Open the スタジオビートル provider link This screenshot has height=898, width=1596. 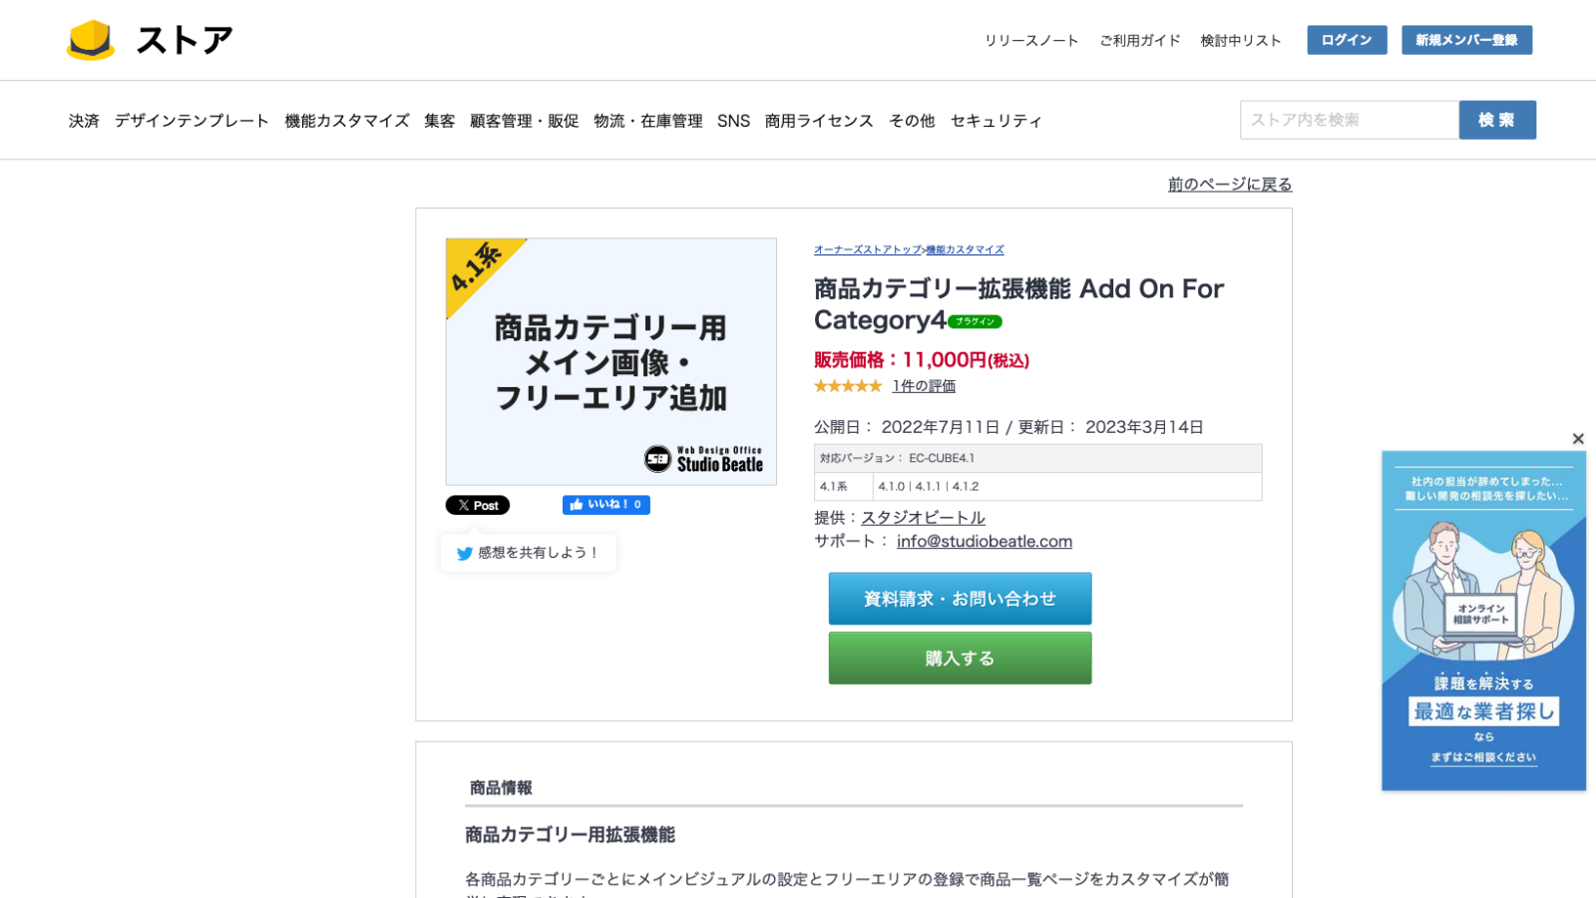923,518
